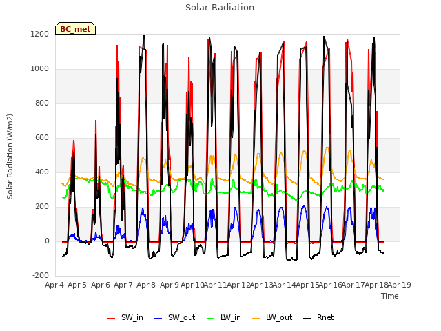Click the Apr 16 x-axis tick label
Image resolution: width=441 pixels, height=331 pixels.
[331, 285]
